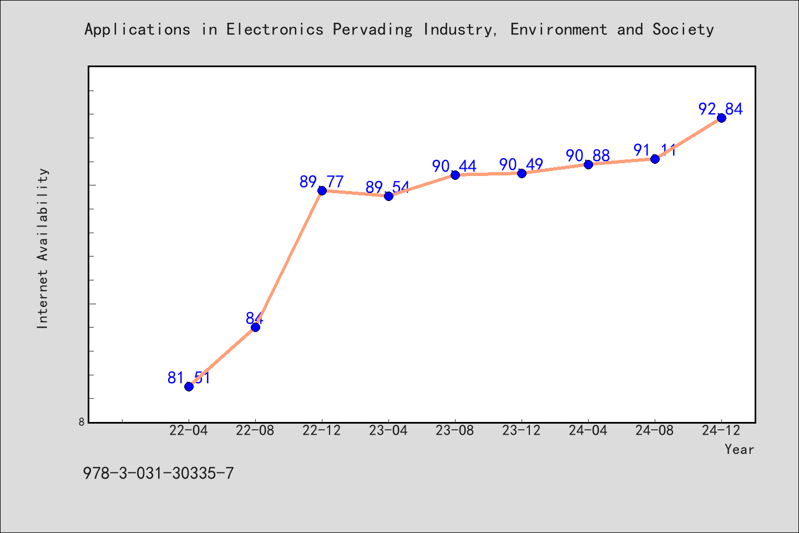The width and height of the screenshot is (799, 533).
Task: Click the 23-12 x-axis tick label
Action: point(522,431)
